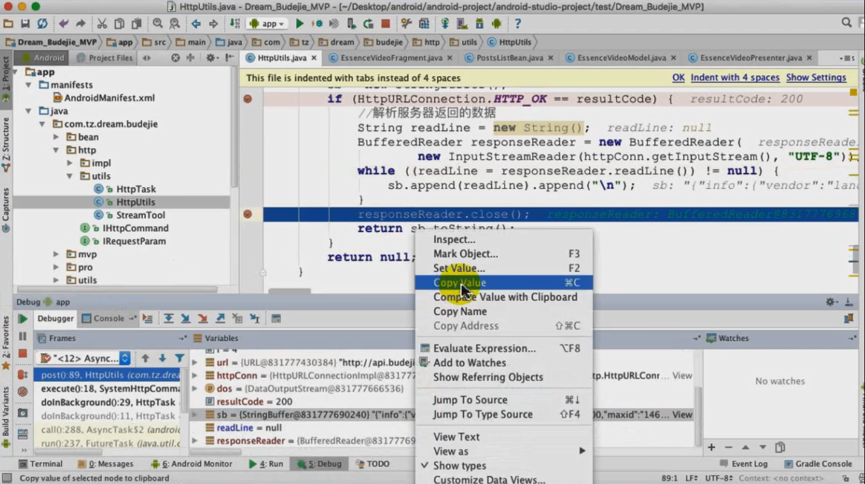Click Resume Program icon in Debug panel

tap(23, 319)
